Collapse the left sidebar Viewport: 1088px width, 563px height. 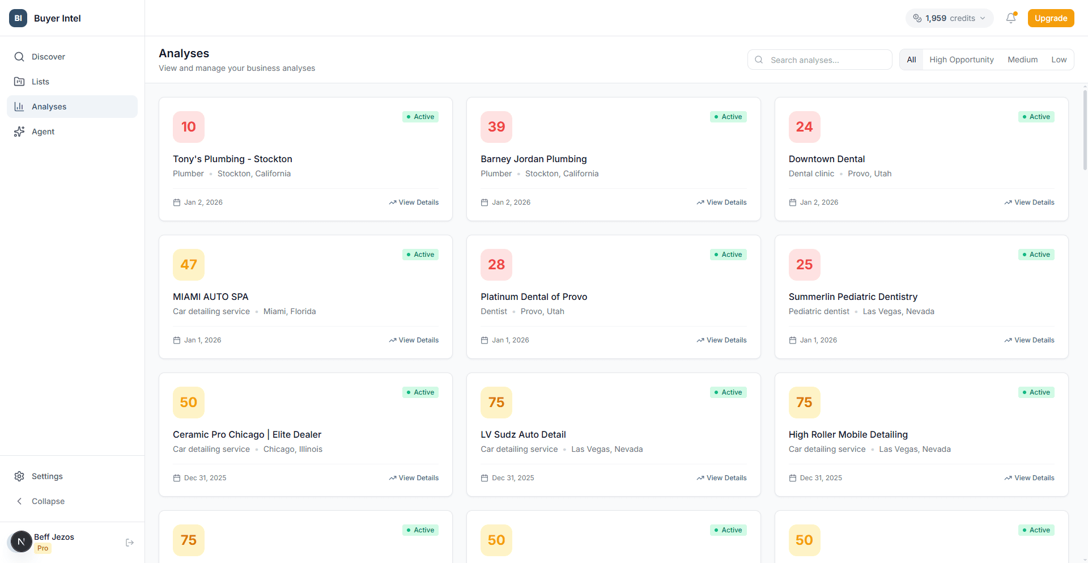[48, 501]
